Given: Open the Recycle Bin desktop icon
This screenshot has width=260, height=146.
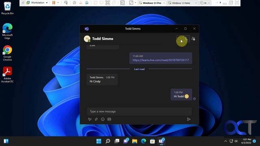Looking at the screenshot, I should click(7, 8).
